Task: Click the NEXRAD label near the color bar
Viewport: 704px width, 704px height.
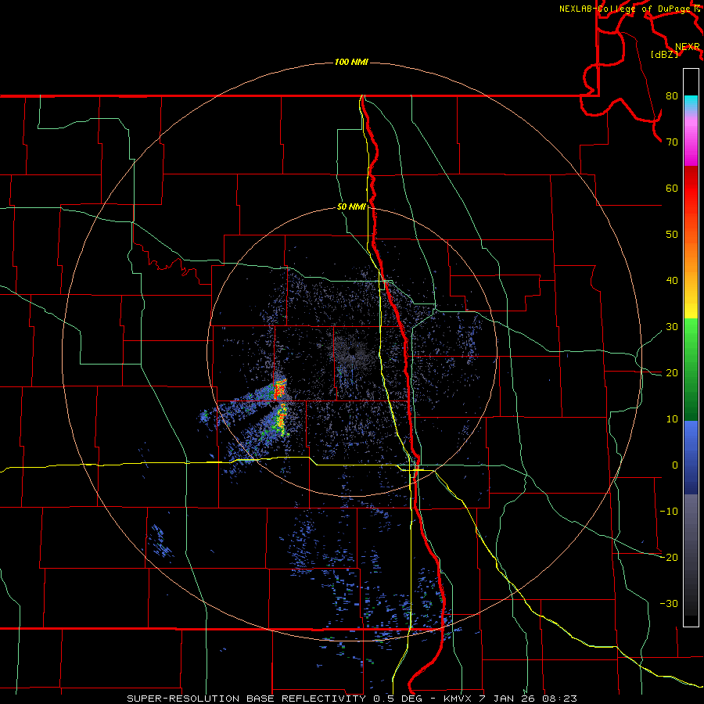Action: point(688,47)
